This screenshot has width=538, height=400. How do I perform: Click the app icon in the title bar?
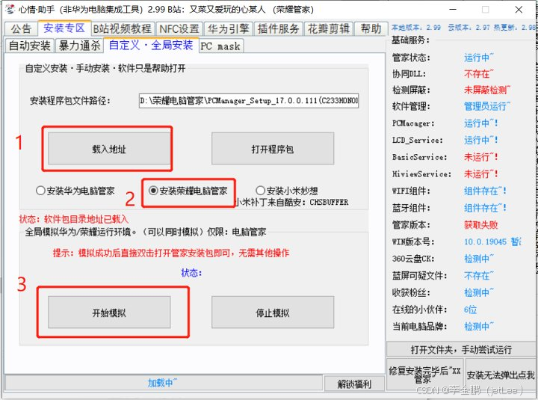(x=10, y=9)
